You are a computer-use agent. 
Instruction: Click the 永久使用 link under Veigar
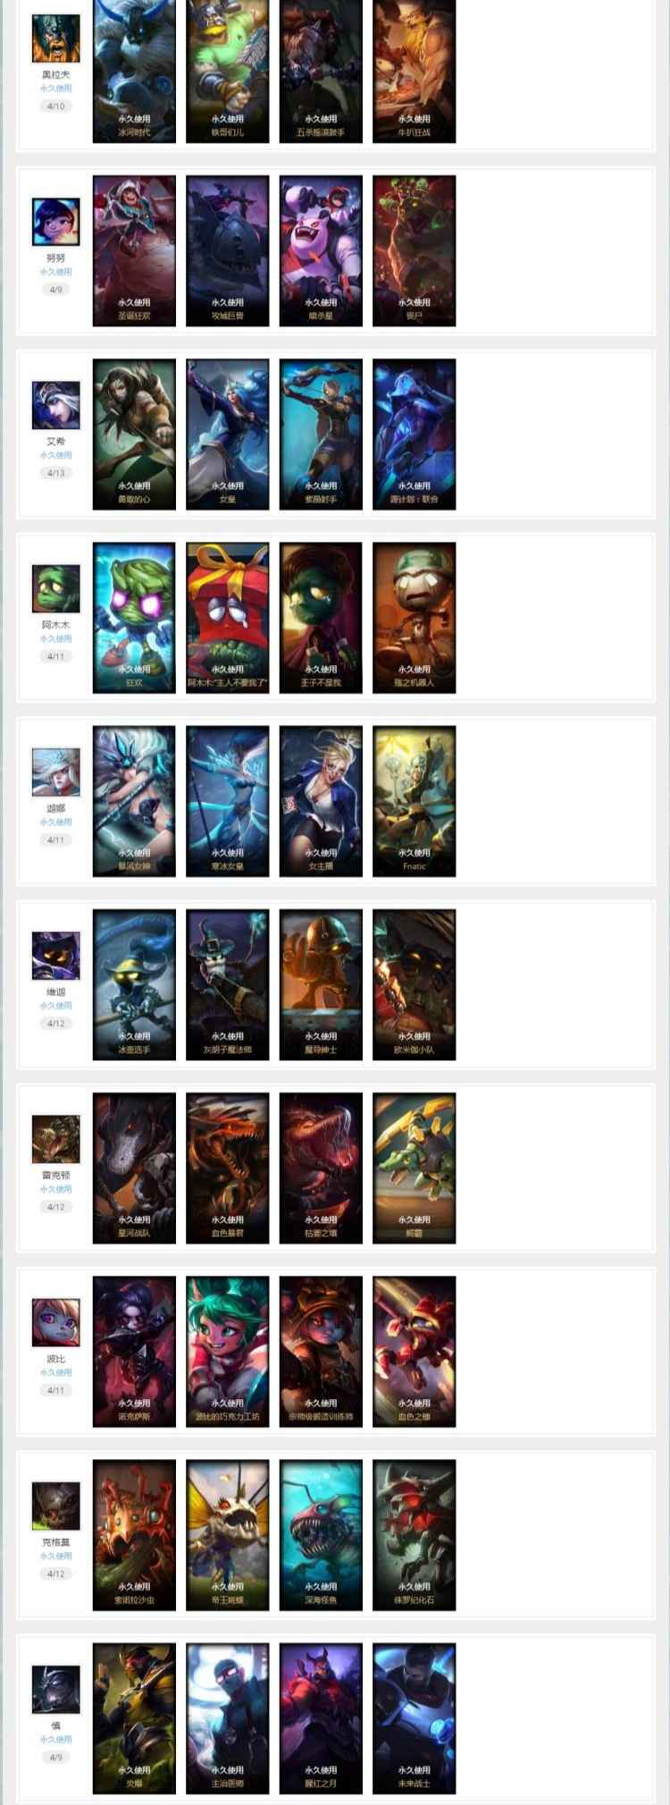coord(56,1006)
